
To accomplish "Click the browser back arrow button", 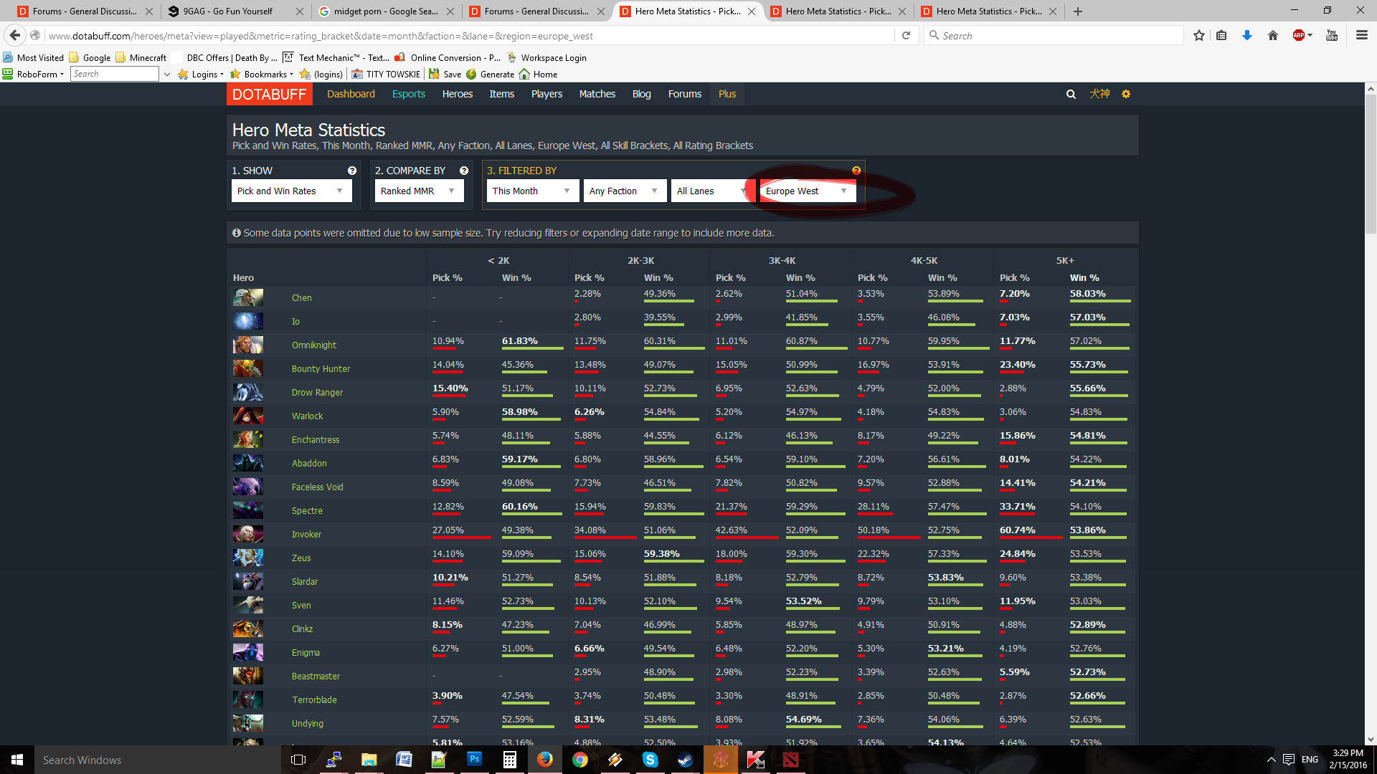I will (x=15, y=35).
